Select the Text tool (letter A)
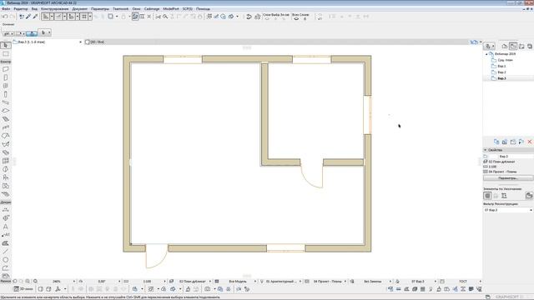 [x=6, y=227]
